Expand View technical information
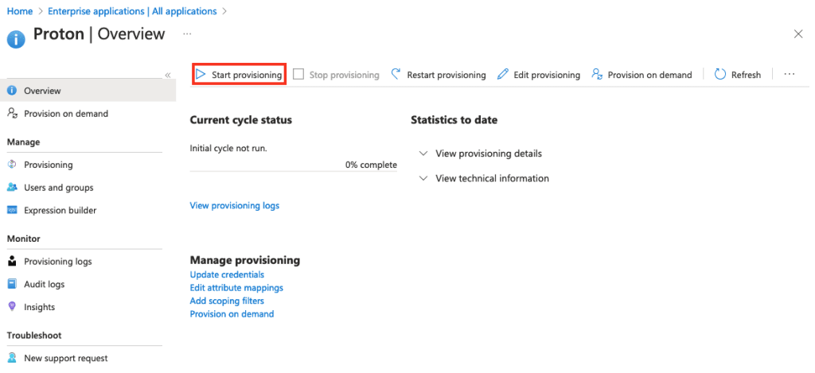Image resolution: width=815 pixels, height=373 pixels. click(423, 178)
